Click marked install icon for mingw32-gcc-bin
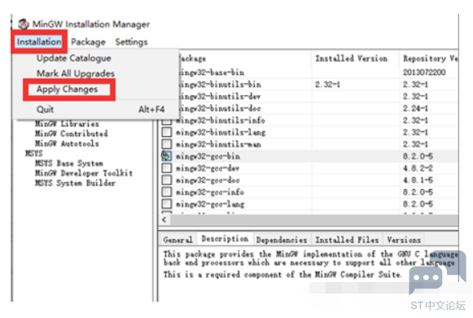Image resolution: width=473 pixels, height=318 pixels. (x=167, y=156)
